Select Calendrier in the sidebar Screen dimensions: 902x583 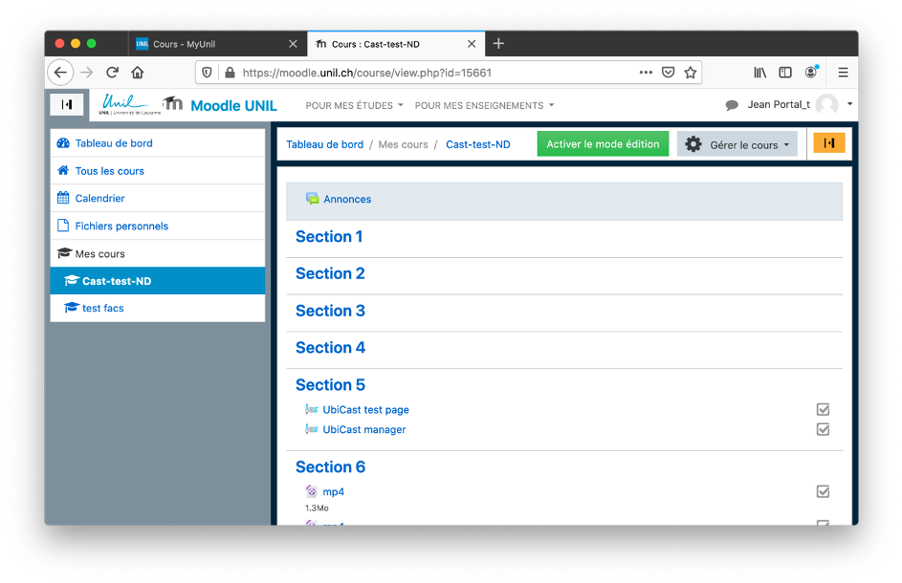pyautogui.click(x=99, y=199)
